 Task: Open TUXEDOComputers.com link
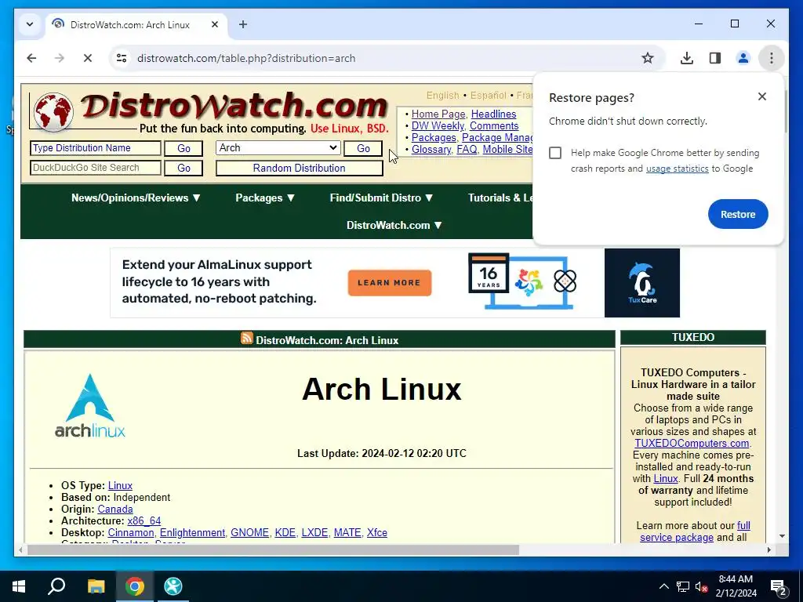[x=692, y=444]
